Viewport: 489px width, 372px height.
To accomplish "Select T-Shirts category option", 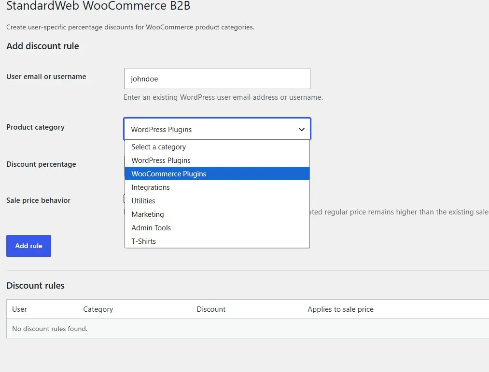I will coord(217,241).
